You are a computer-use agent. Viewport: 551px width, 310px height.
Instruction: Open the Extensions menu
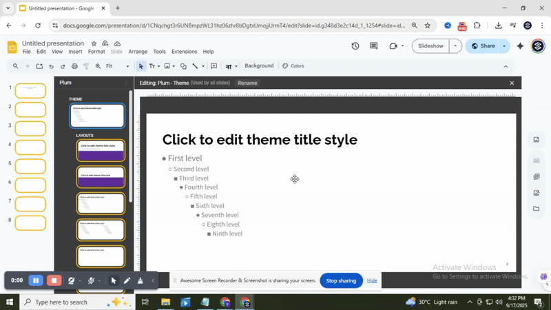[x=184, y=52]
